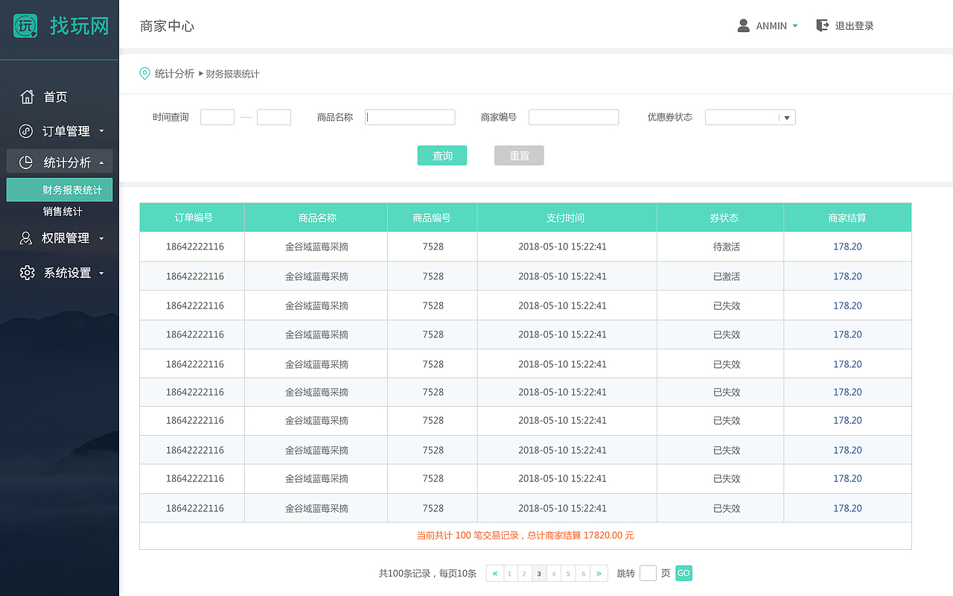This screenshot has height=596, width=953.
Task: Click the 统计分析 pie chart icon
Action: click(x=26, y=162)
